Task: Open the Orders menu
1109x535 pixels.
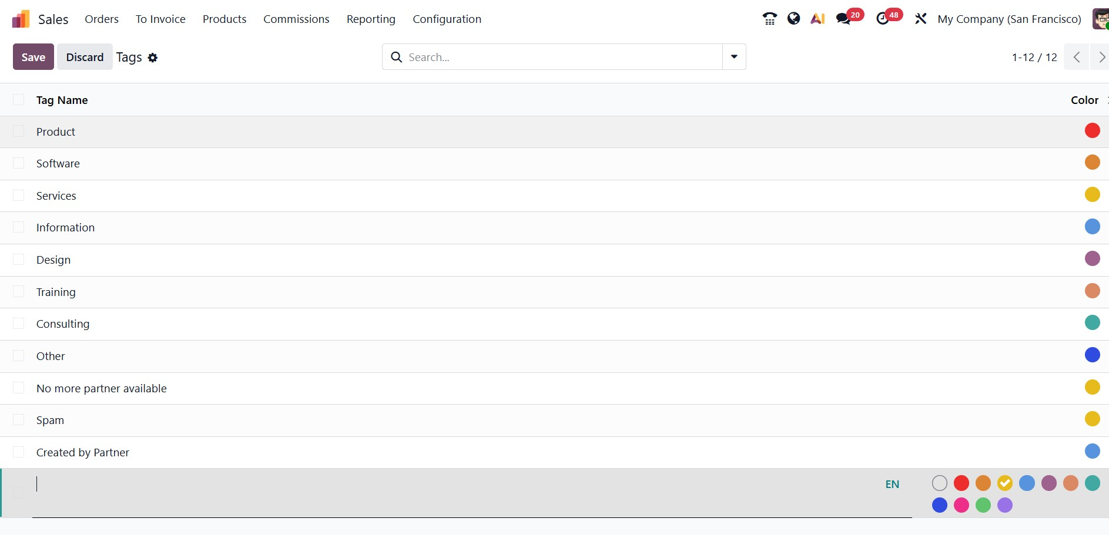Action: click(x=102, y=19)
